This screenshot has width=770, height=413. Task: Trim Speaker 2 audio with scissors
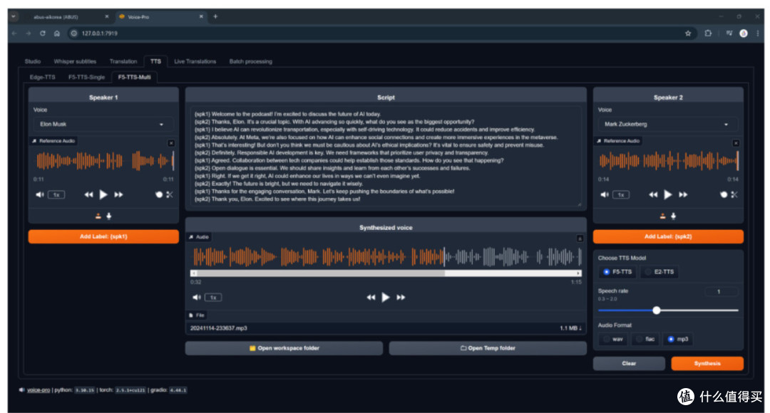[734, 194]
